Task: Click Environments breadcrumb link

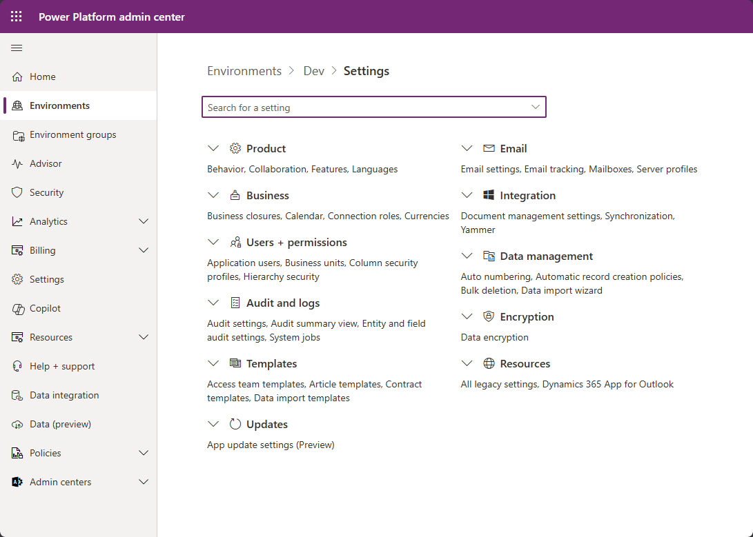Action: [x=244, y=71]
